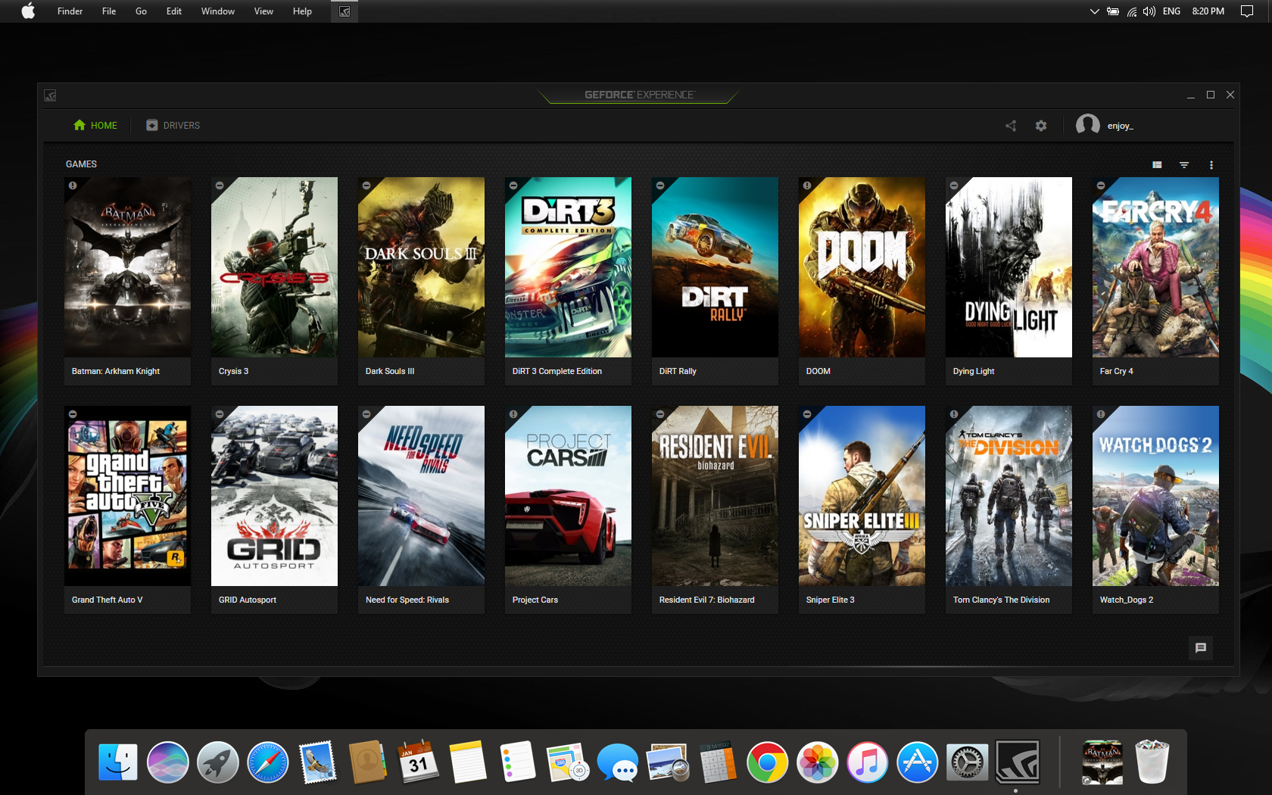Click the status badge on DOOM cover
1272x795 pixels.
(x=807, y=185)
